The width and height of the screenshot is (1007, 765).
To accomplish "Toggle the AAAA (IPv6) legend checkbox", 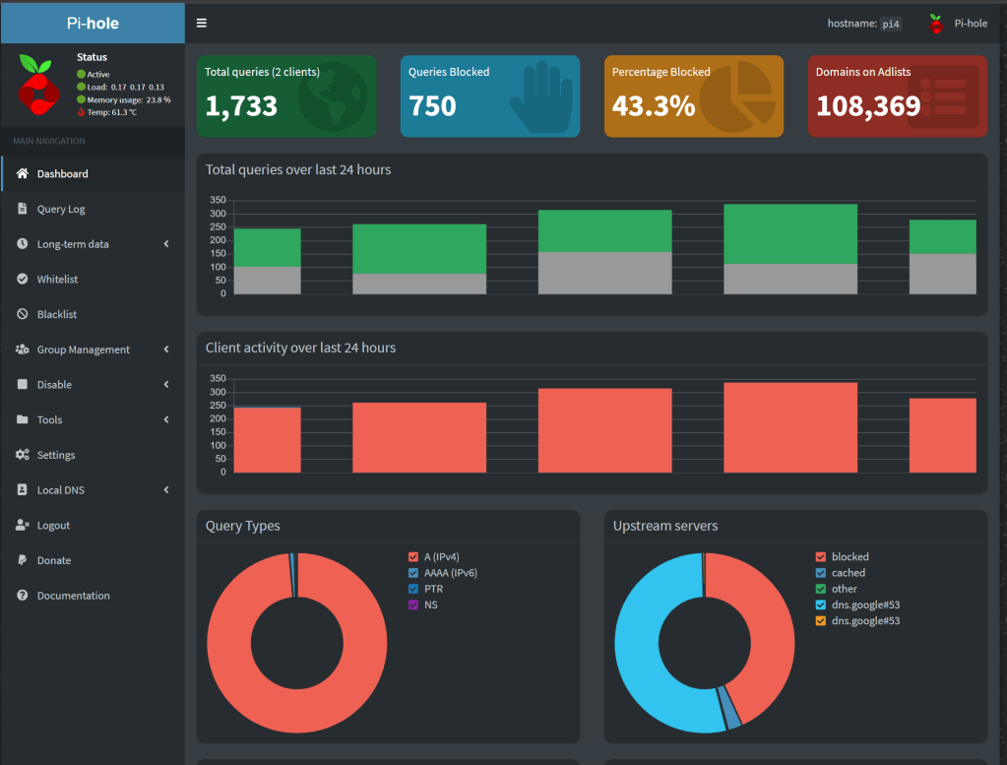I will tap(413, 573).
